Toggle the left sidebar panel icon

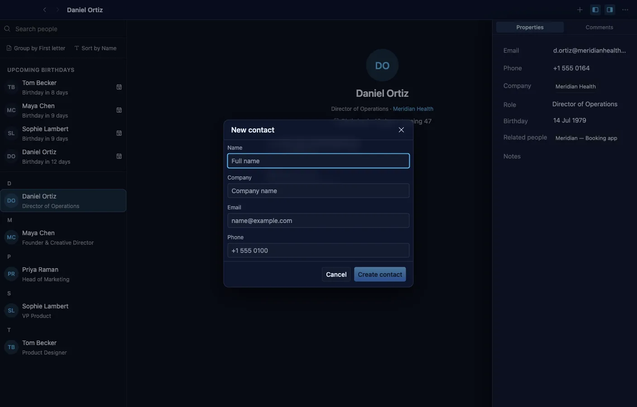coord(595,9)
